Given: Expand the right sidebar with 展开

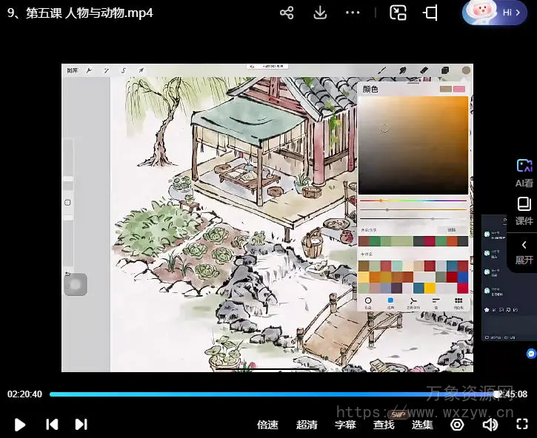Looking at the screenshot, I should click(x=524, y=252).
